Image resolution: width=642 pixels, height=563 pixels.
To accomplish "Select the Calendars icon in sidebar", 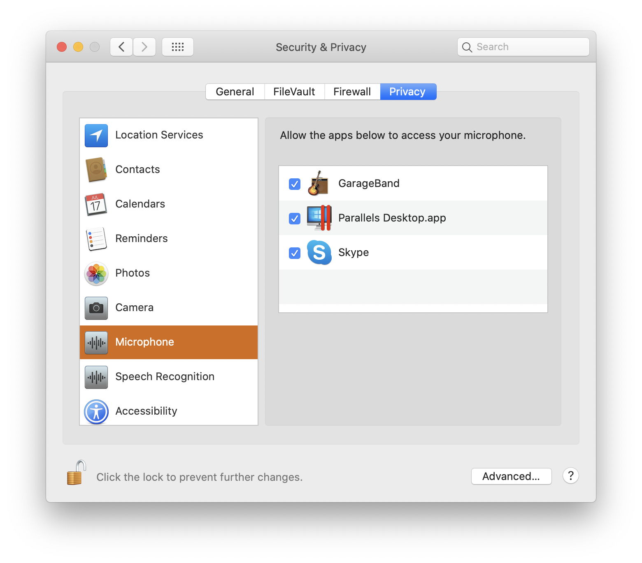I will [96, 204].
